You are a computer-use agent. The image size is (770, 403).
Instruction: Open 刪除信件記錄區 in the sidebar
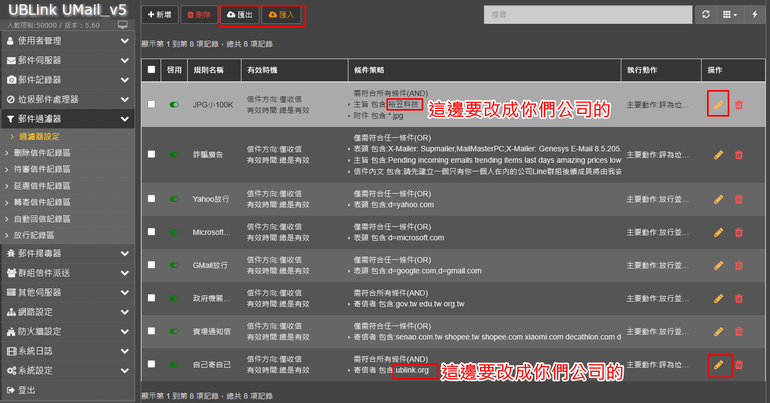pos(42,153)
